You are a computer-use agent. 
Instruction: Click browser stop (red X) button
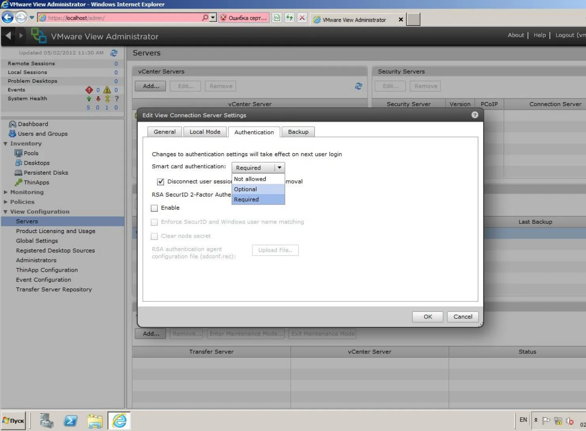[302, 18]
